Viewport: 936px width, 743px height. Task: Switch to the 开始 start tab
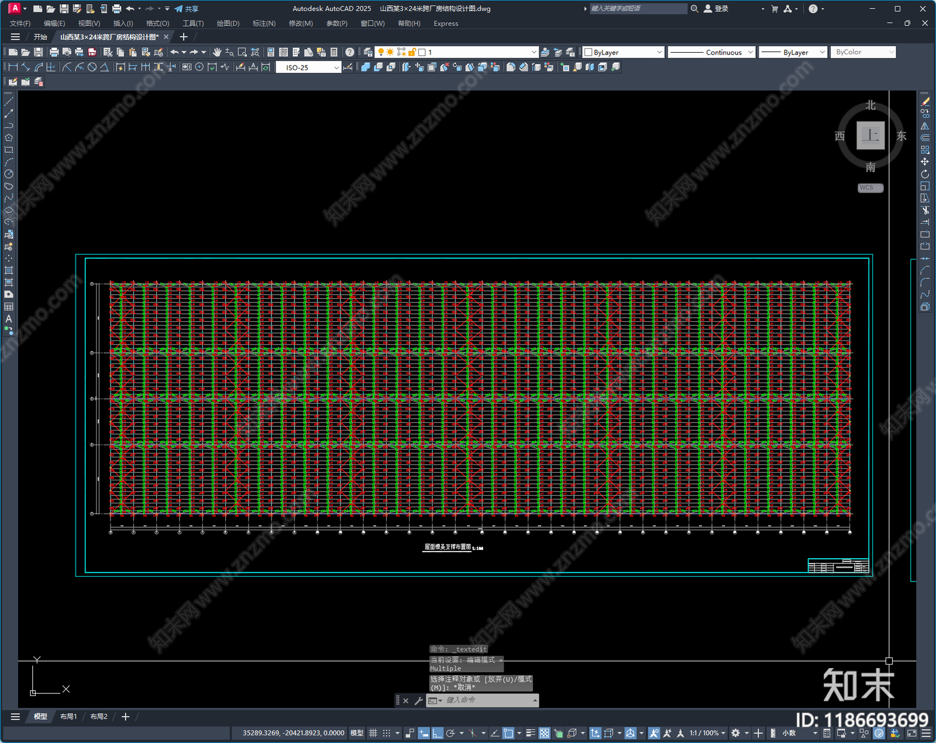pos(40,37)
